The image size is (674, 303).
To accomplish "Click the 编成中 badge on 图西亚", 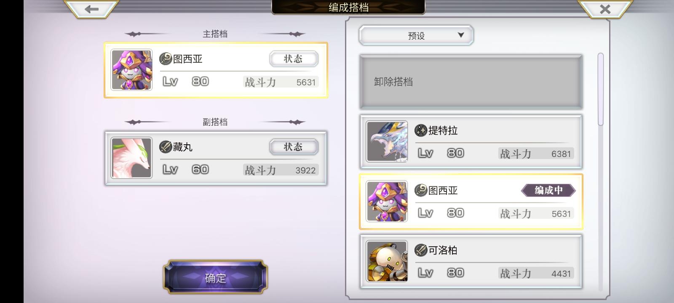I will point(548,190).
